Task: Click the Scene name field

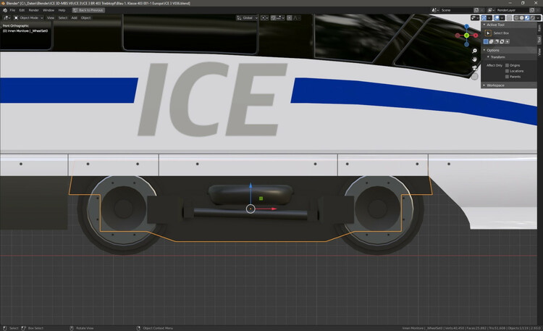Action: pos(456,10)
